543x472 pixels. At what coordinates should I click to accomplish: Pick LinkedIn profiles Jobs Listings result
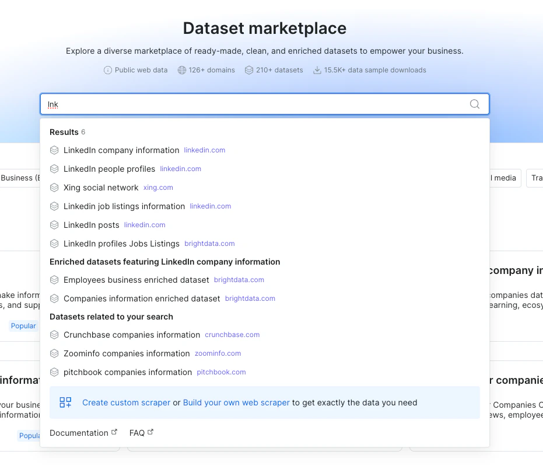[121, 244]
